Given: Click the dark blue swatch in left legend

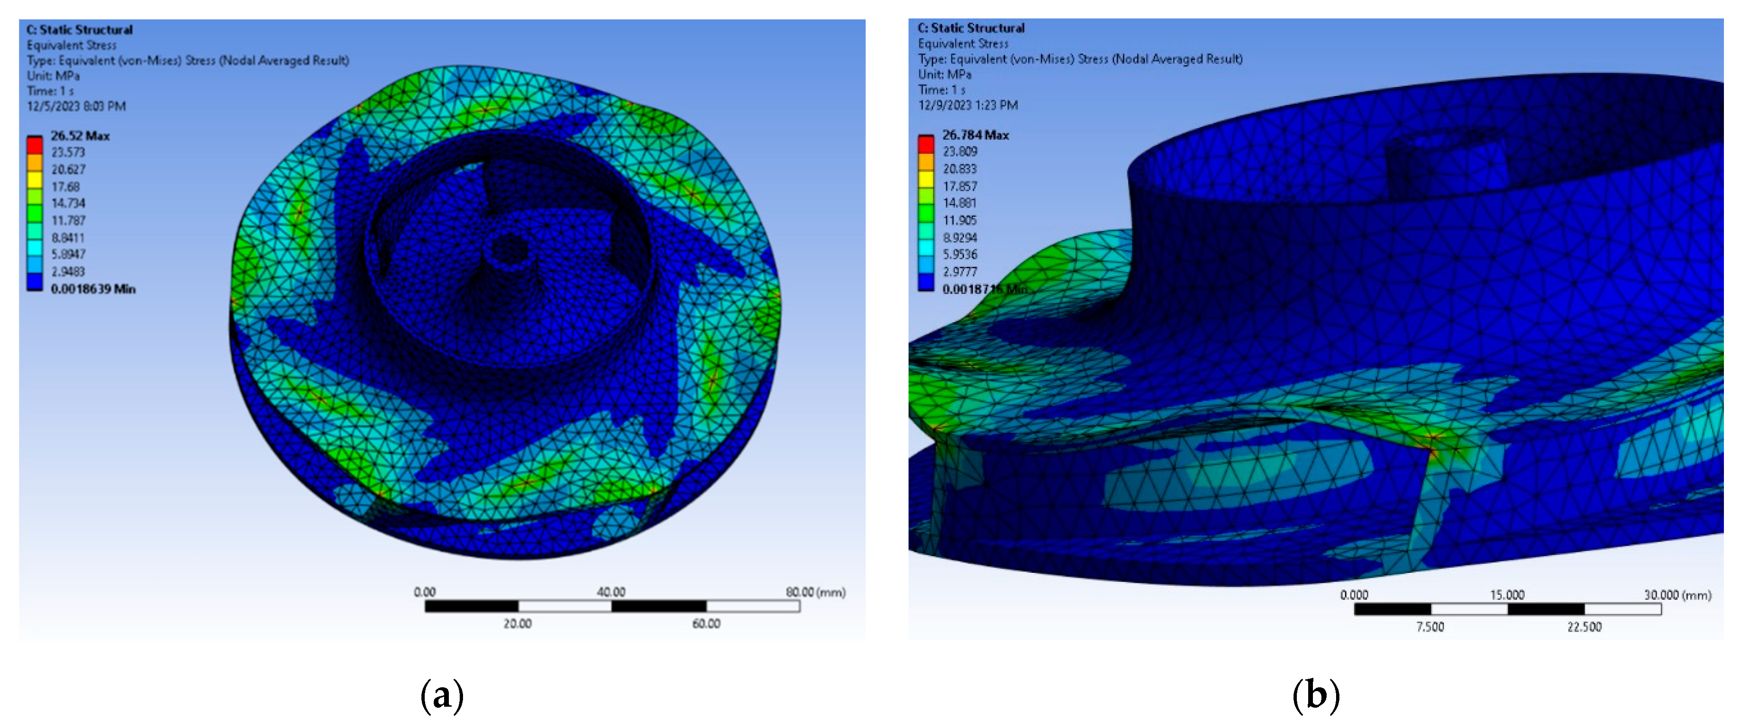Looking at the screenshot, I should pyautogui.click(x=35, y=281).
